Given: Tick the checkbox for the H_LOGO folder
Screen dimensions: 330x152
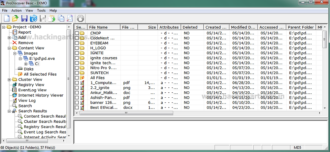Looking at the screenshot, I should tap(77, 48).
